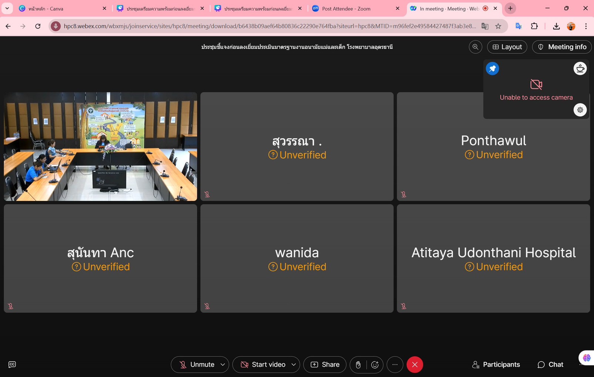Translate this page icon in address bar
Image resolution: width=594 pixels, height=377 pixels.
(485, 26)
